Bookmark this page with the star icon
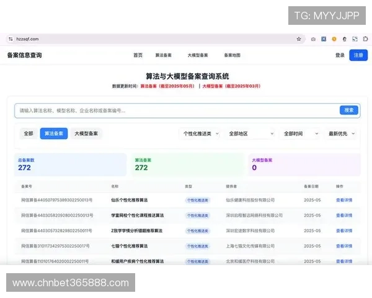Screen dimensions: 372x298 (x=299, y=39)
